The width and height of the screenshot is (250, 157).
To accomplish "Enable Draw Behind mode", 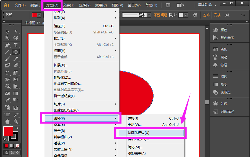I will click(x=12, y=153).
